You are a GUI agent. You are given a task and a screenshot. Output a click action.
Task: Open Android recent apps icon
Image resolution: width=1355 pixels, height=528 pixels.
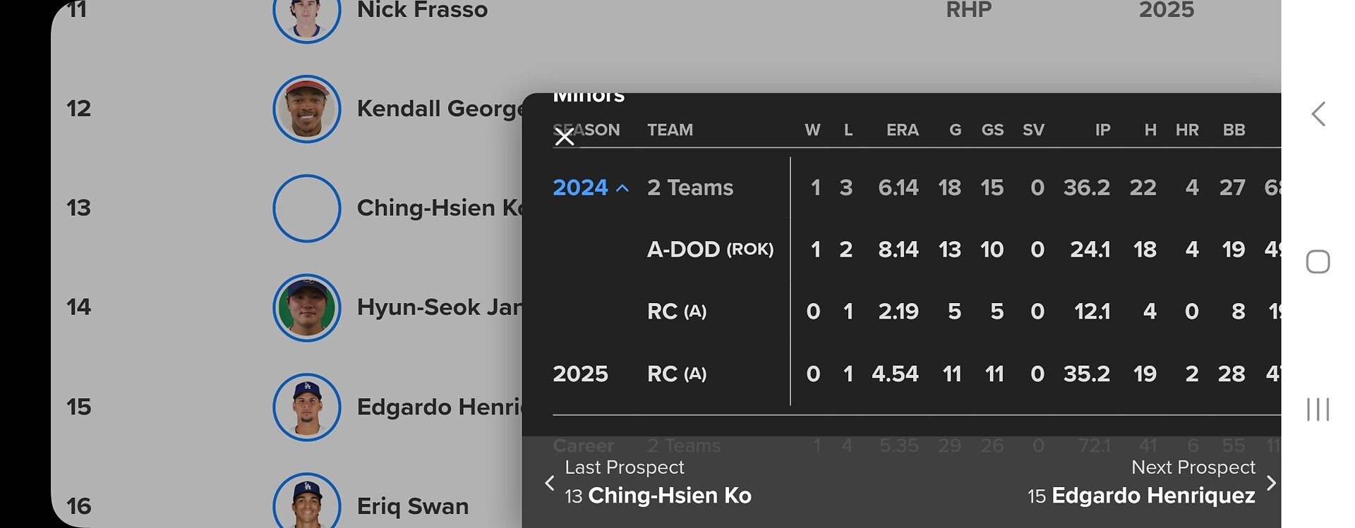[x=1318, y=409]
